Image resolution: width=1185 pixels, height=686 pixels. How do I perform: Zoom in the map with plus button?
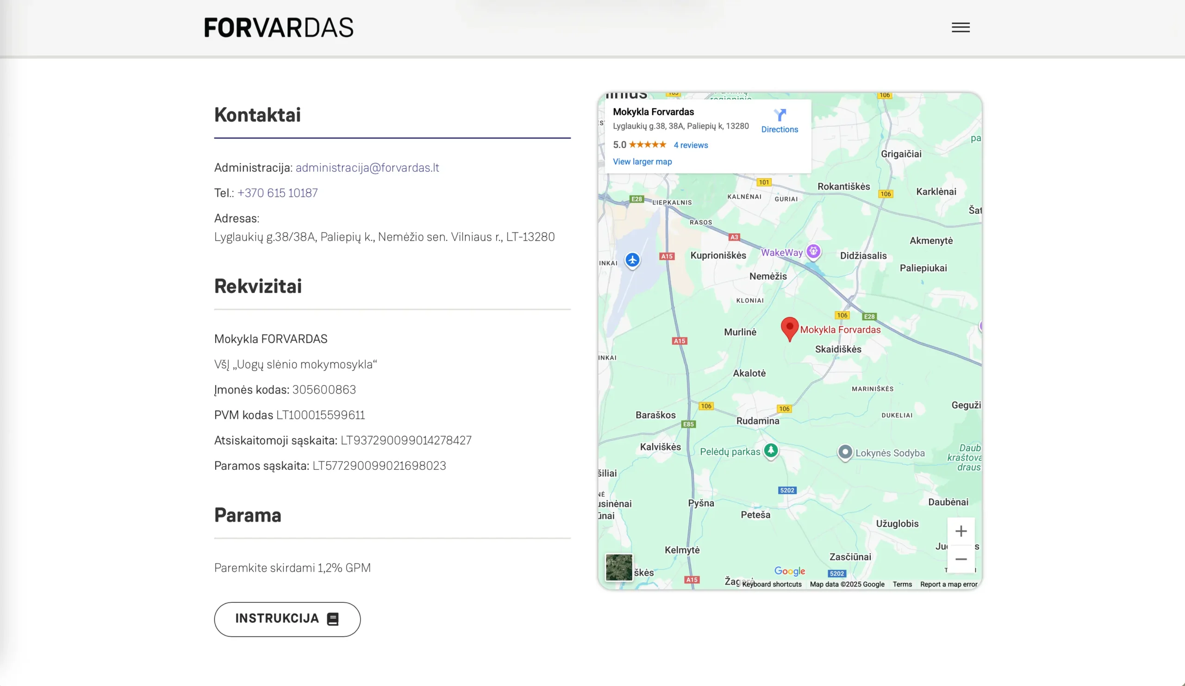tap(960, 531)
